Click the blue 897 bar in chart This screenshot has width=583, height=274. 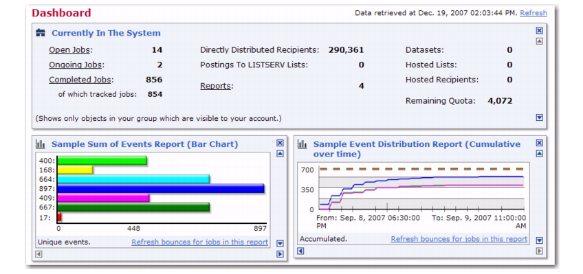point(161,189)
